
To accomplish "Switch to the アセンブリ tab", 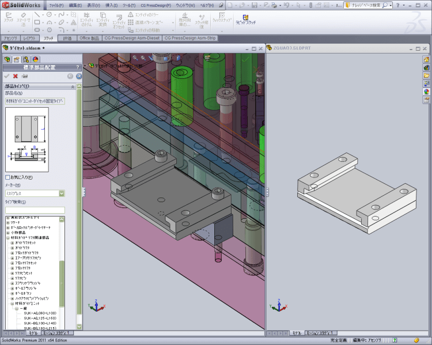I will coord(10,39).
